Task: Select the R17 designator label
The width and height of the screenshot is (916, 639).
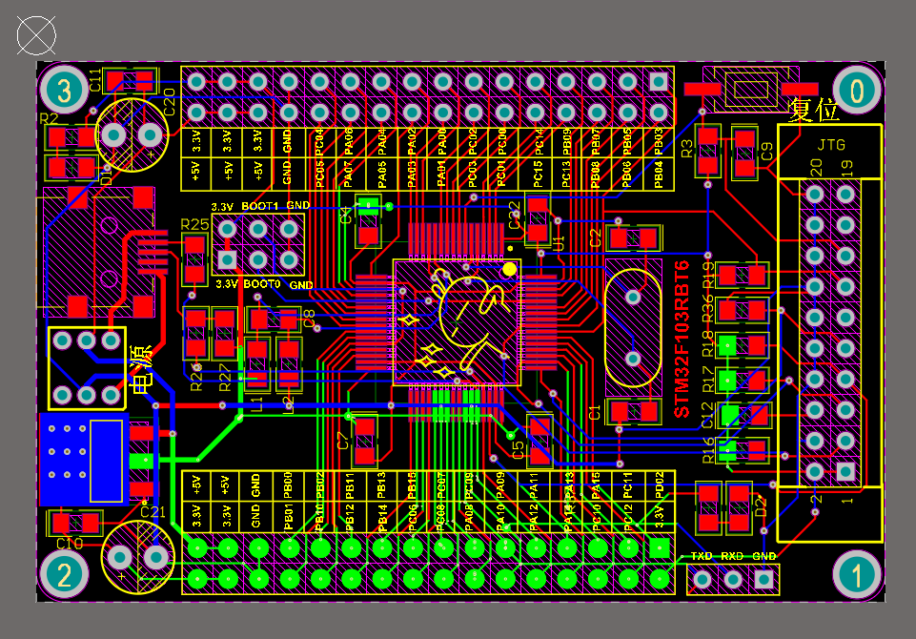Action: 707,379
